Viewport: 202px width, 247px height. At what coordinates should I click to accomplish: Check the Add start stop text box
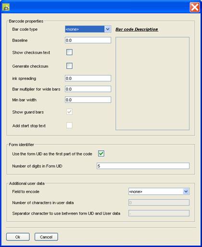(x=69, y=125)
